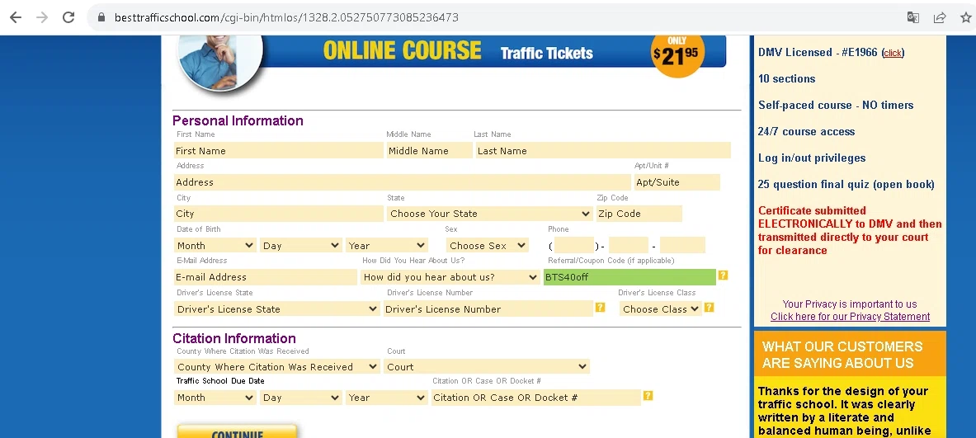Viewport: 976px width, 438px height.
Task: Open Traffic School Due Date Day dropdown
Action: 301,398
